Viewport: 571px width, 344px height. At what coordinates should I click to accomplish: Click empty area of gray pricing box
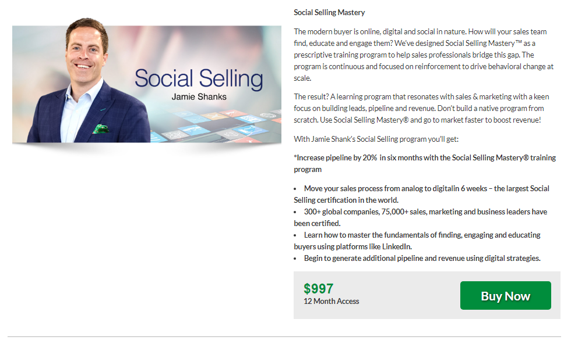(408, 295)
